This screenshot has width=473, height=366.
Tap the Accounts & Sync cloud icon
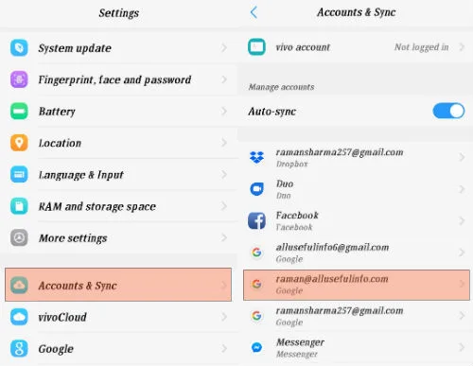19,286
